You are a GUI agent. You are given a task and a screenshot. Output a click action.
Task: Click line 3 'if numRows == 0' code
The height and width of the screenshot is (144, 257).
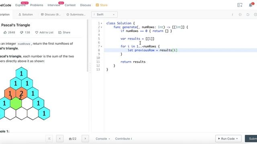pos(146,31)
